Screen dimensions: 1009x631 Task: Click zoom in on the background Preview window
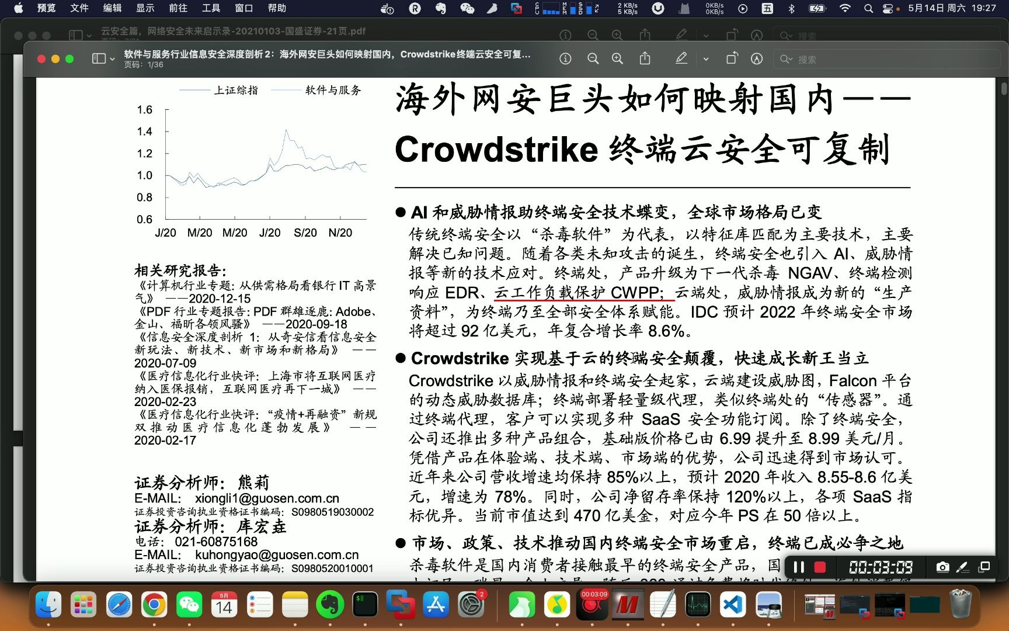click(x=617, y=35)
